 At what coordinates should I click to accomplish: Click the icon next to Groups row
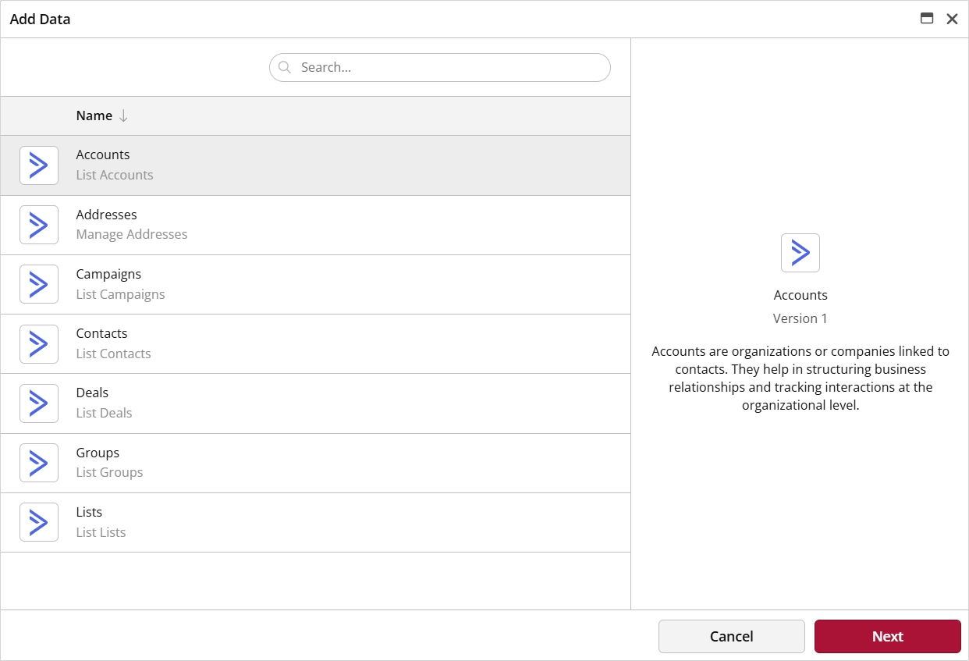coord(39,463)
